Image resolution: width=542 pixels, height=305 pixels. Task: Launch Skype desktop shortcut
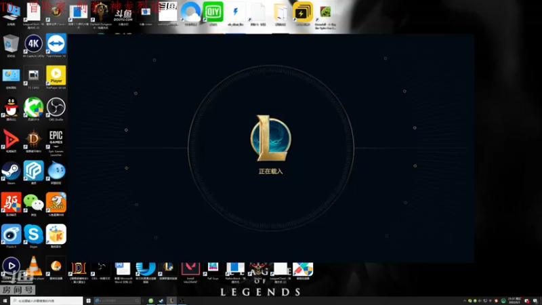33,235
